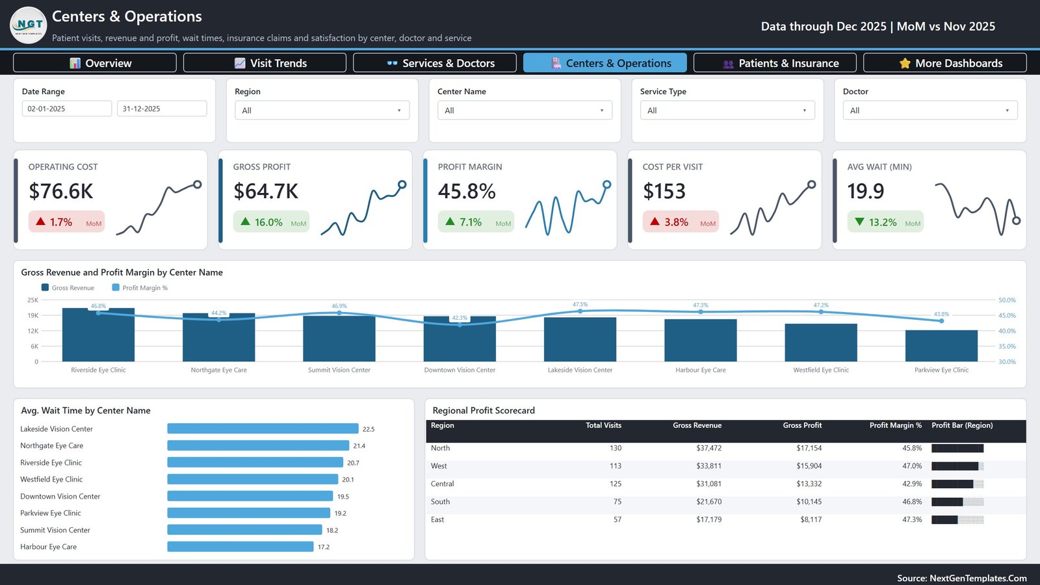This screenshot has width=1040, height=585.
Task: Click the Harbour Eye Care wait time bar
Action: coord(240,547)
